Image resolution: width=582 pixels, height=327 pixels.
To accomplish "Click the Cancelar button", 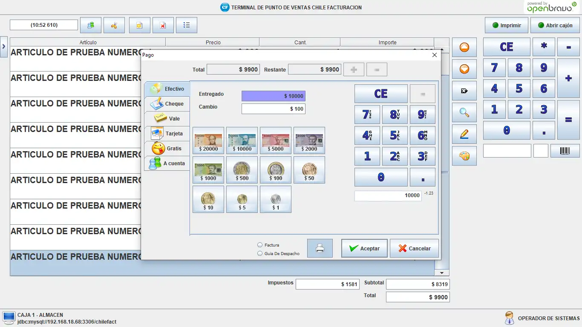I will (414, 248).
